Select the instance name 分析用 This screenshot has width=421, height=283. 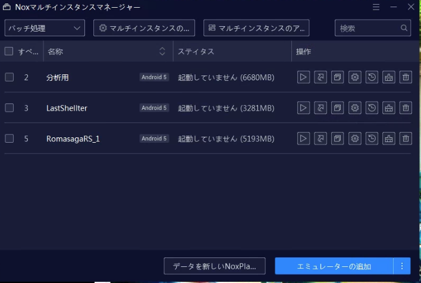coord(58,78)
